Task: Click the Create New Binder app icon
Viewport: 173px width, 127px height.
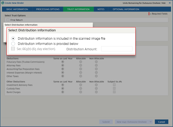Action: (3, 3)
